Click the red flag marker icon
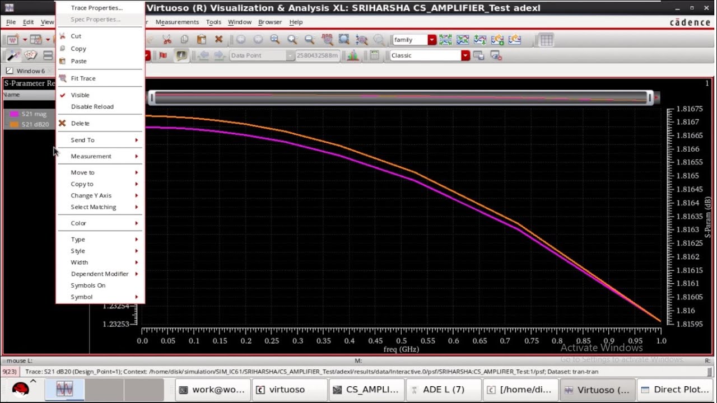 (163, 55)
